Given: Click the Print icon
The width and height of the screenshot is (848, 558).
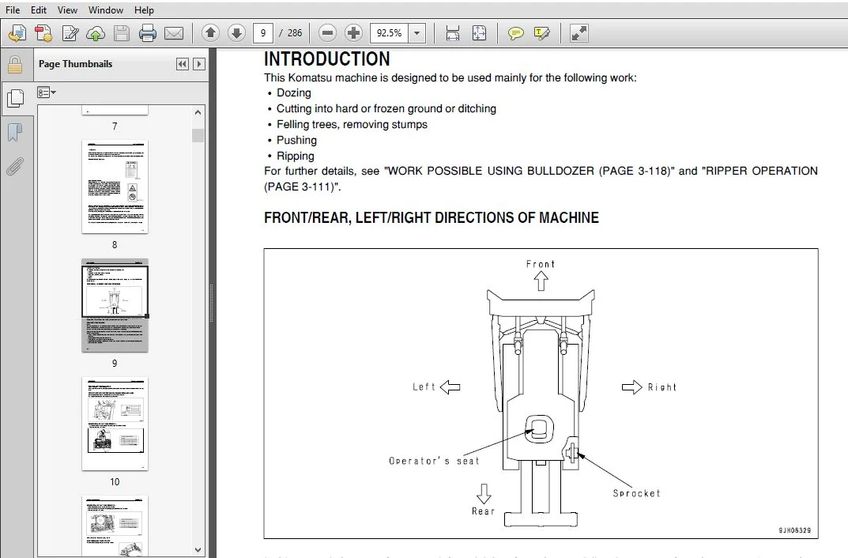Looking at the screenshot, I should (x=148, y=33).
